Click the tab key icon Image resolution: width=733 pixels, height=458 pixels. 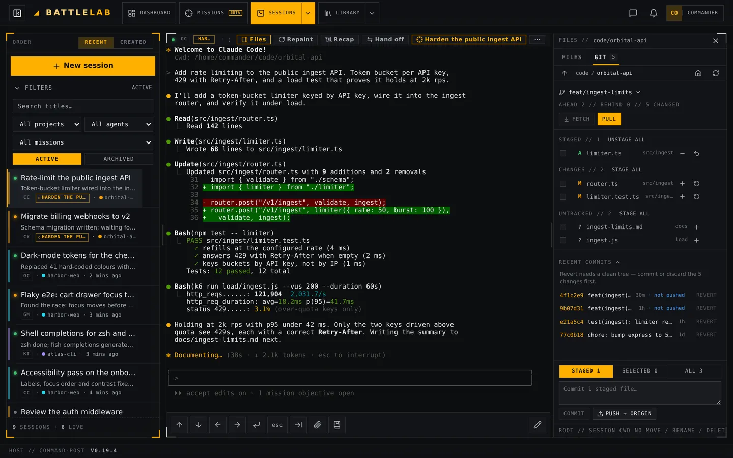(298, 425)
